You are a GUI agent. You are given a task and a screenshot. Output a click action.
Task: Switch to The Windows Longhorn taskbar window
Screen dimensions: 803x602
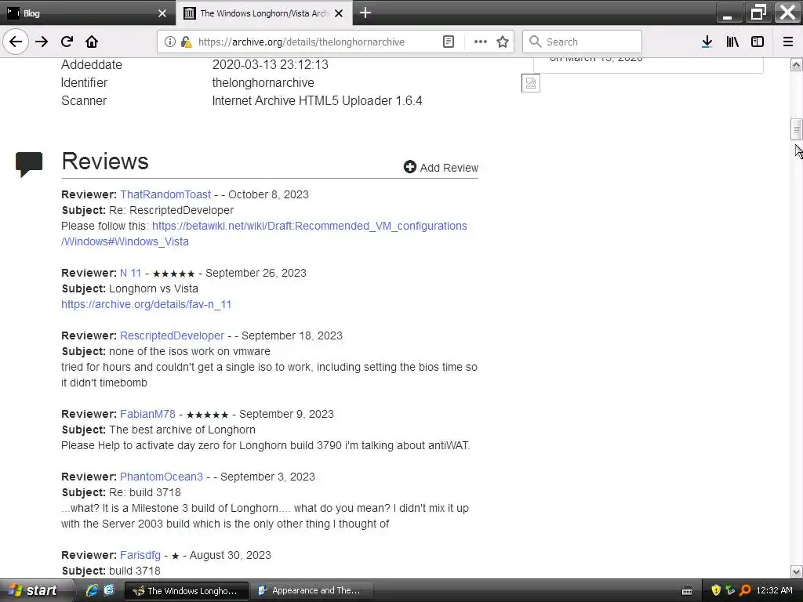187,591
